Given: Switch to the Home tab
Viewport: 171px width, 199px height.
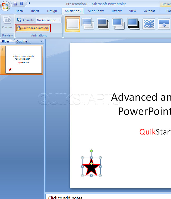Looking at the screenshot, I should coord(20,11).
